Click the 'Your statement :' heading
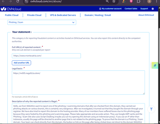 point(22,32)
